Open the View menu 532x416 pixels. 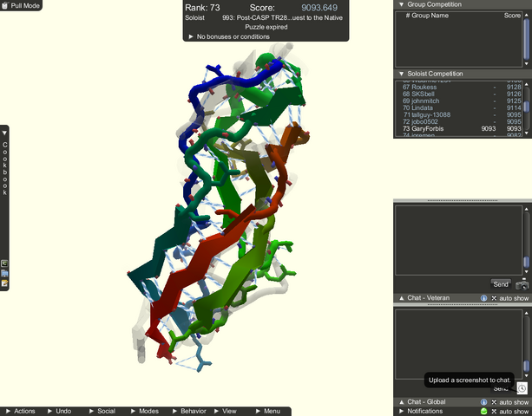[226, 411]
